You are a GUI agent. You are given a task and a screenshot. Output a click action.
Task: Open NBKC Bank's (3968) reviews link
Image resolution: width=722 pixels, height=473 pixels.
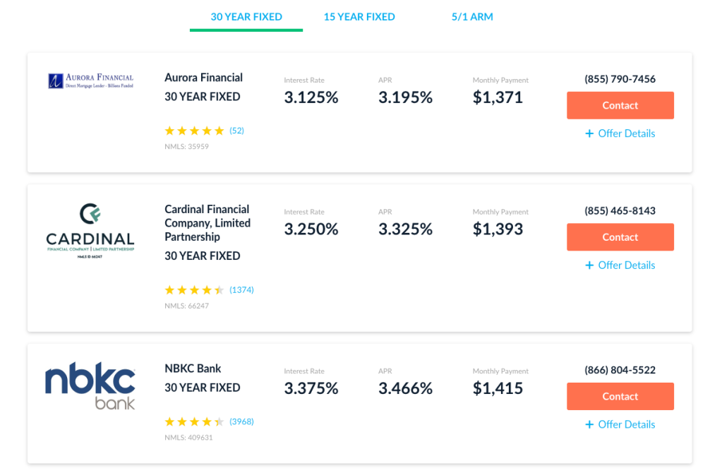tap(241, 422)
